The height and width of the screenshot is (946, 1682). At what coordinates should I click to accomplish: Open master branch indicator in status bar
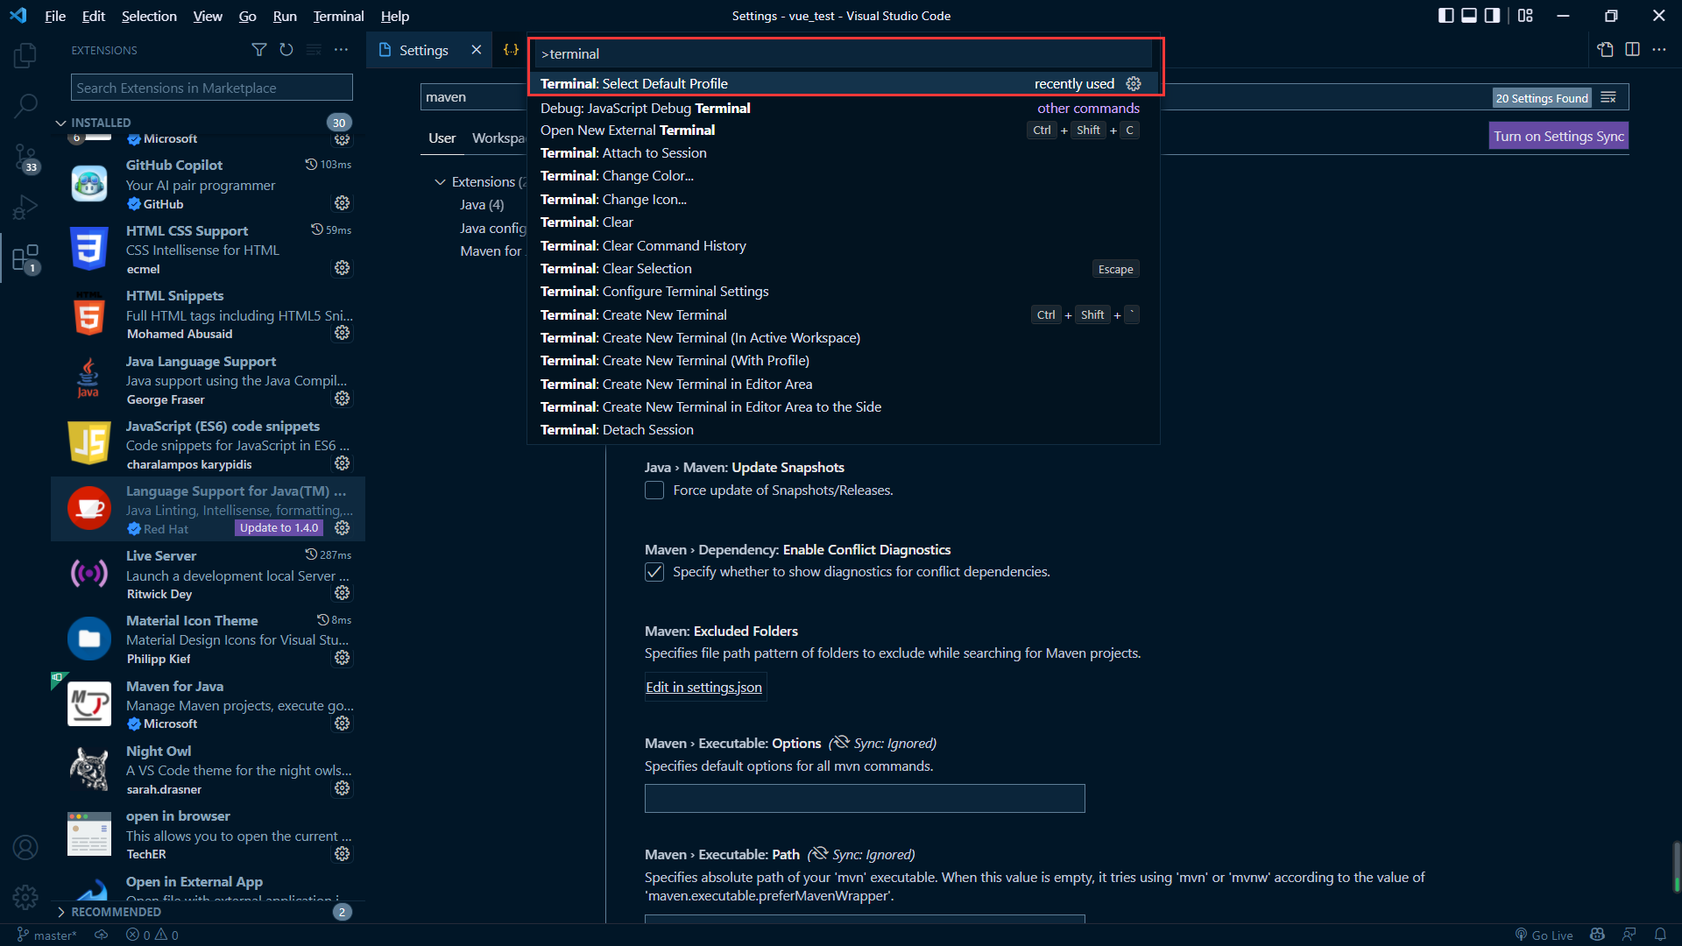coord(46,935)
